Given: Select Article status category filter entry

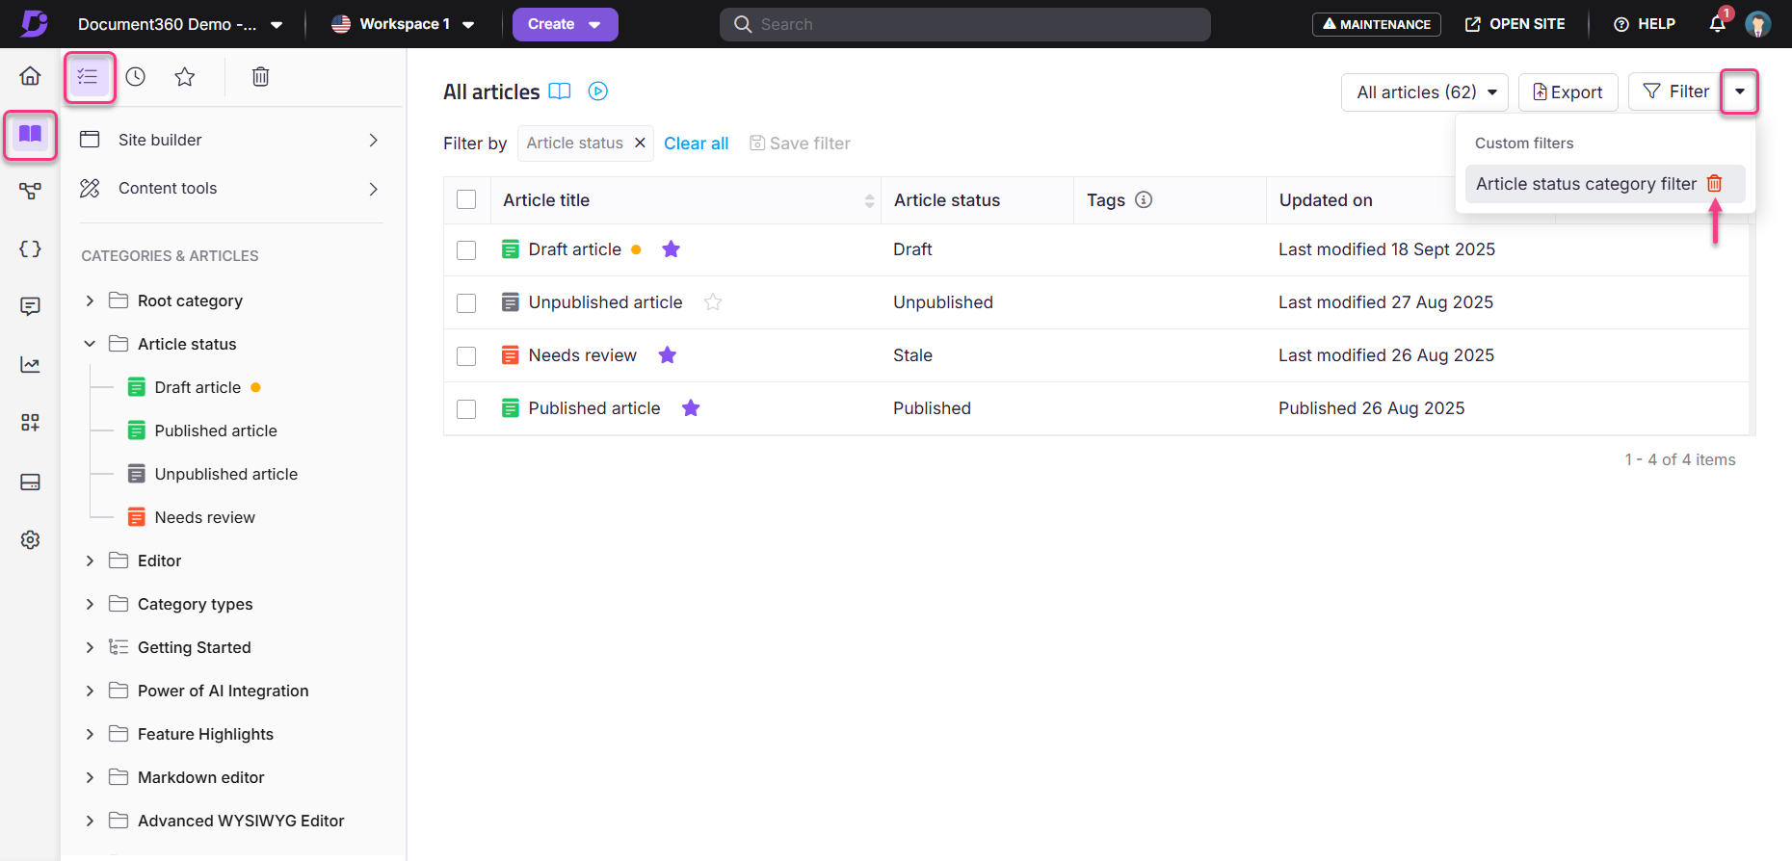Looking at the screenshot, I should click(1585, 184).
